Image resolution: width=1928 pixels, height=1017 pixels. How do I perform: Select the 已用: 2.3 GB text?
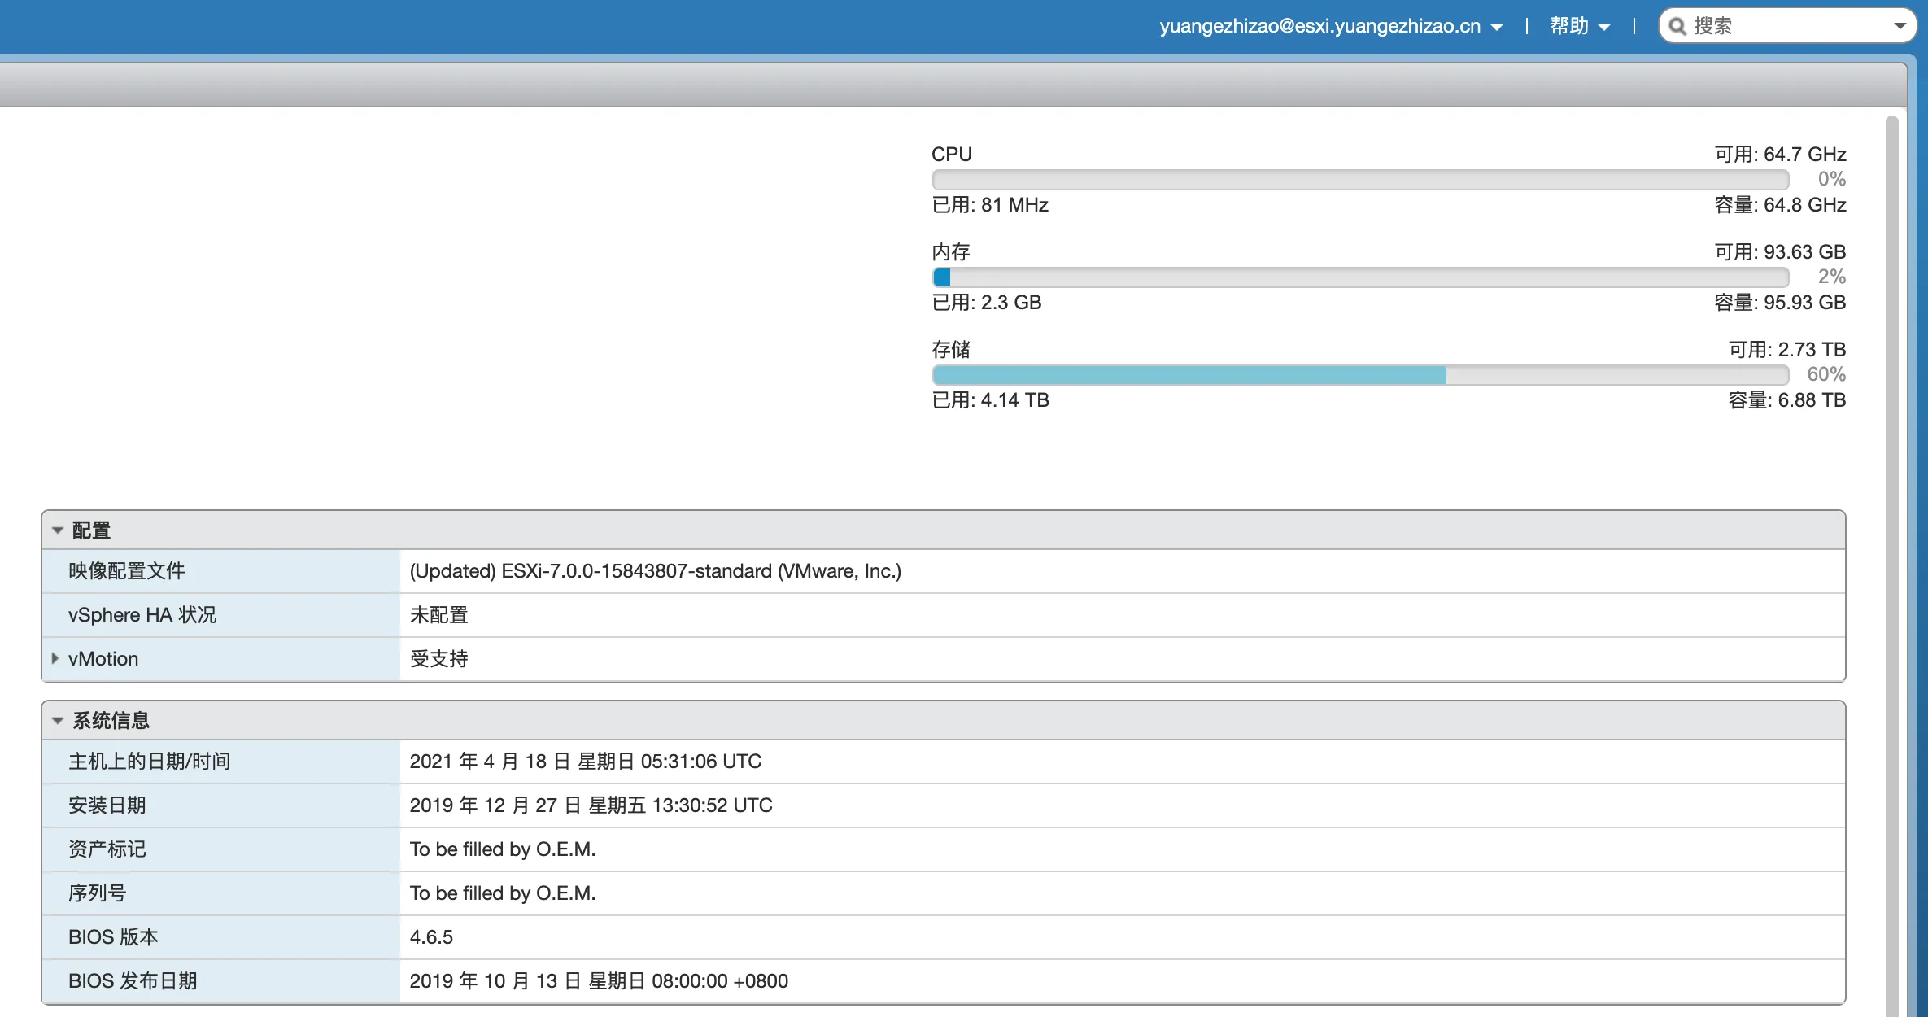pos(987,303)
